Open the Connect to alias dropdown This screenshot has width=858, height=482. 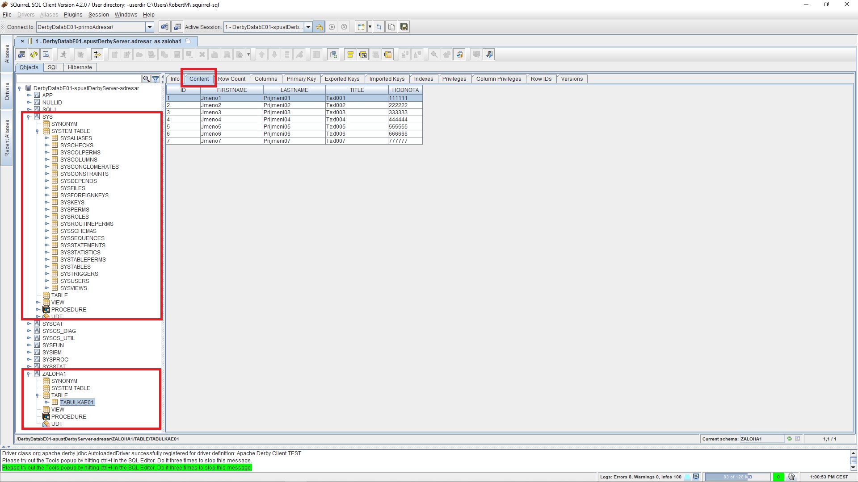coord(150,27)
